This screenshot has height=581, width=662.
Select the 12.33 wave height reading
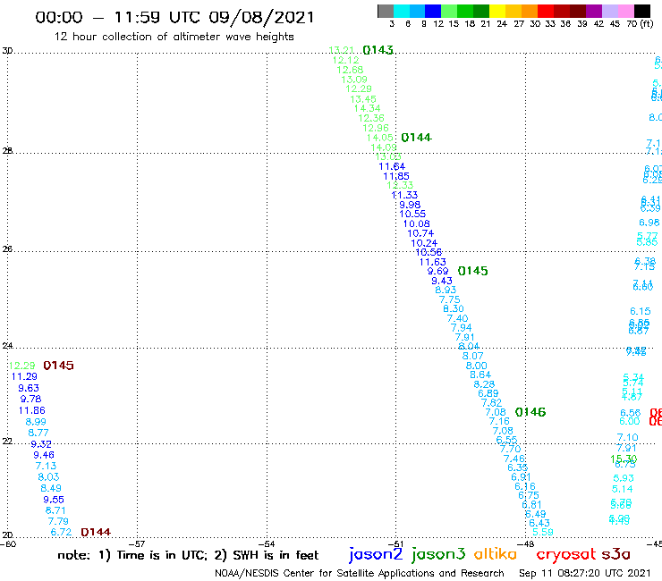click(400, 185)
